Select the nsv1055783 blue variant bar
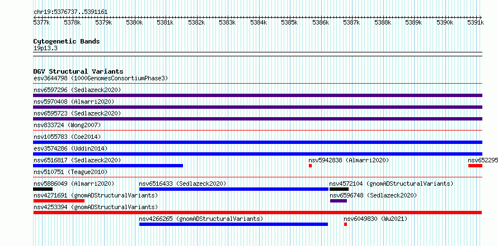Viewport: 498px width, 246px height. (x=257, y=142)
